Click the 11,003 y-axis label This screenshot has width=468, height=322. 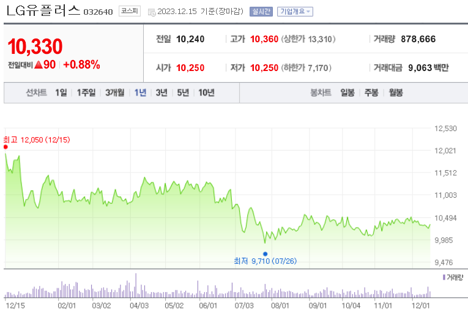[x=445, y=195]
